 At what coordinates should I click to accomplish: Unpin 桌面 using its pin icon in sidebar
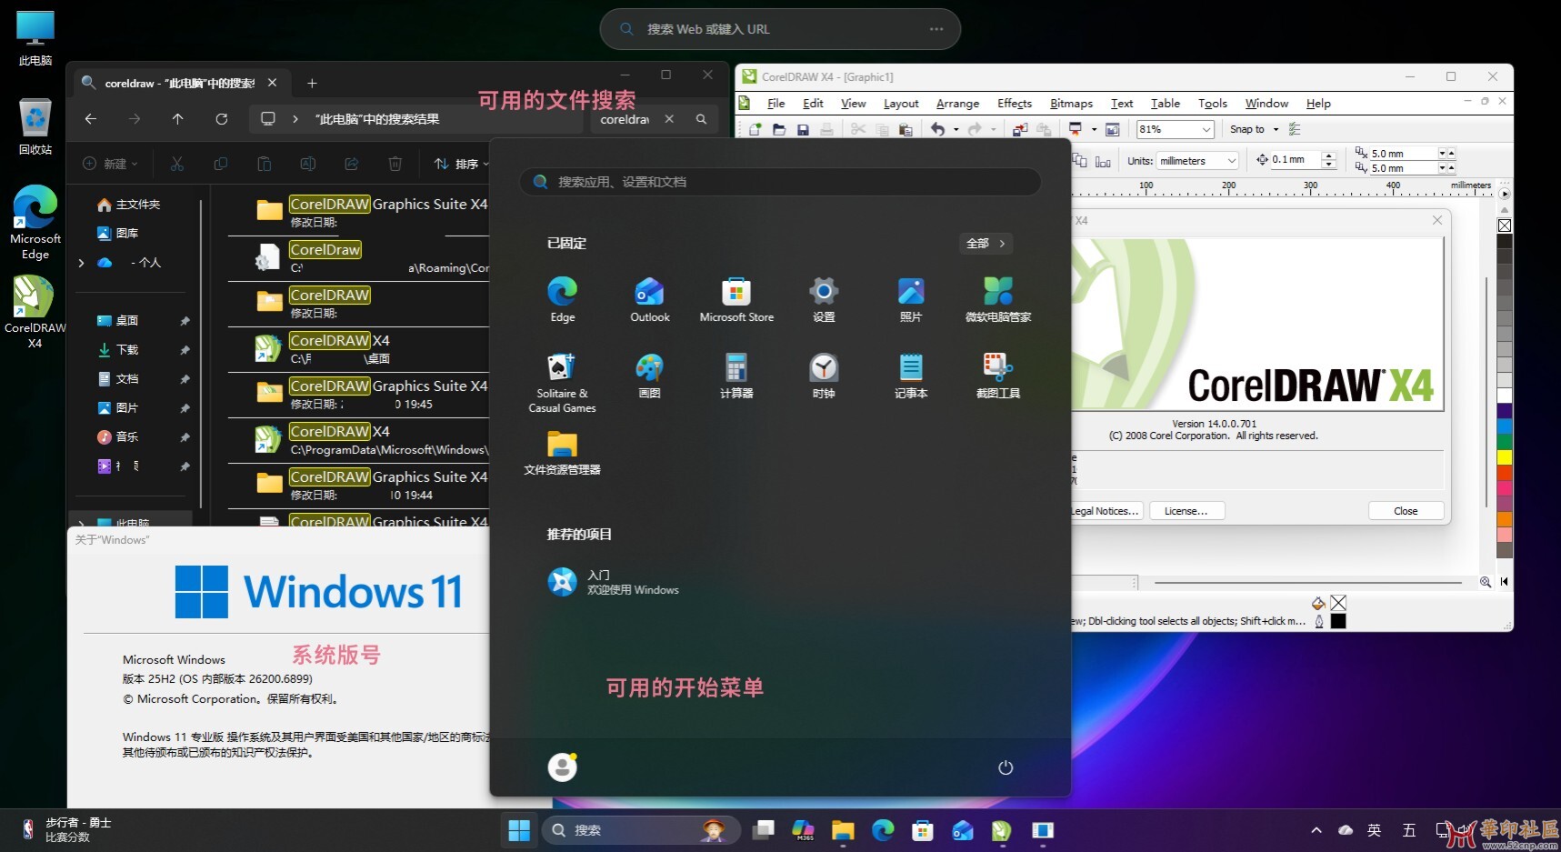pos(185,320)
